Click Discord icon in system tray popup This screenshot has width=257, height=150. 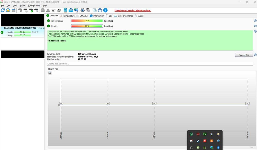tap(191, 141)
